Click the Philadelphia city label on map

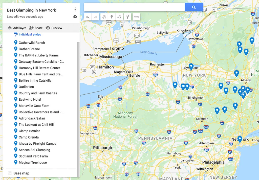point(213,162)
